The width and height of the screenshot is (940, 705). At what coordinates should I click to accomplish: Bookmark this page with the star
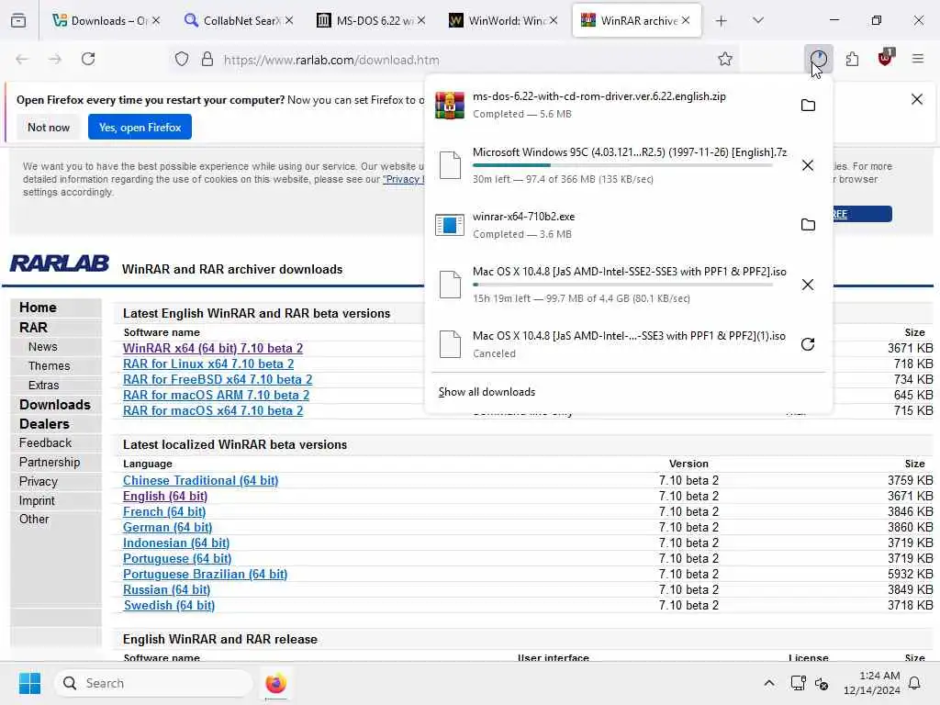coord(725,59)
